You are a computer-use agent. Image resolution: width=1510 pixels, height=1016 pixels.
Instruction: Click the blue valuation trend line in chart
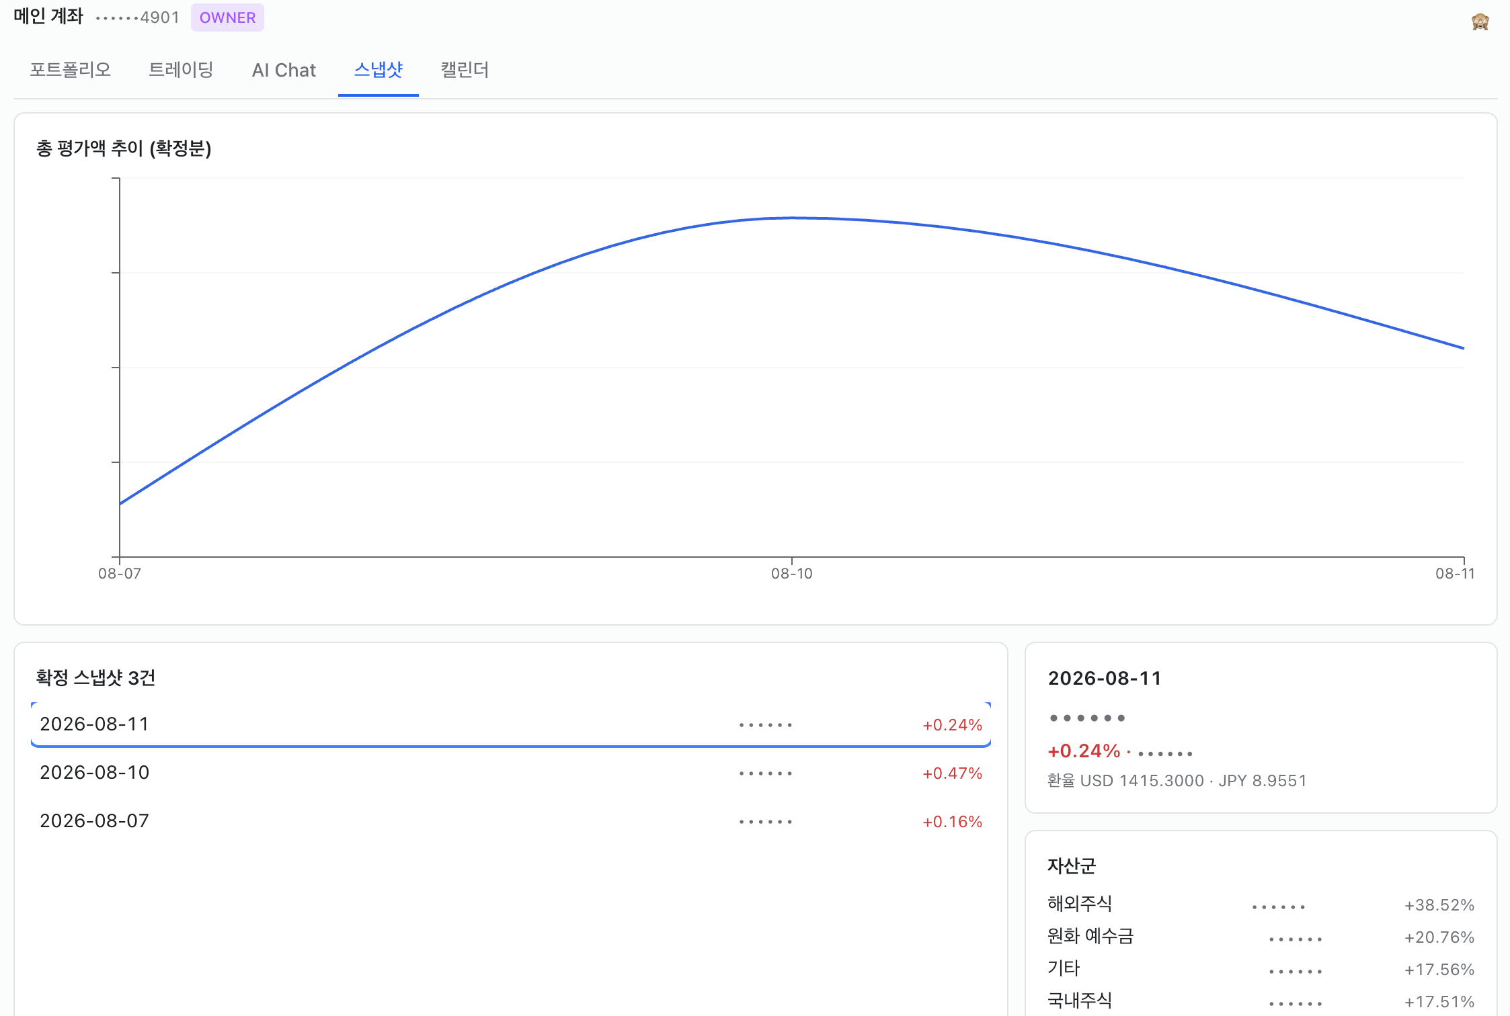[x=793, y=218]
